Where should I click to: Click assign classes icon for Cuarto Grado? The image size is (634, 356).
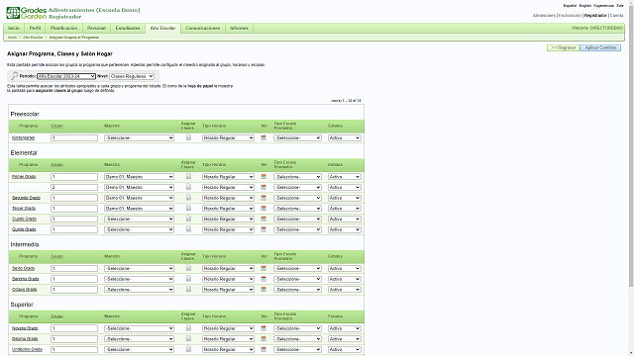coord(188,219)
